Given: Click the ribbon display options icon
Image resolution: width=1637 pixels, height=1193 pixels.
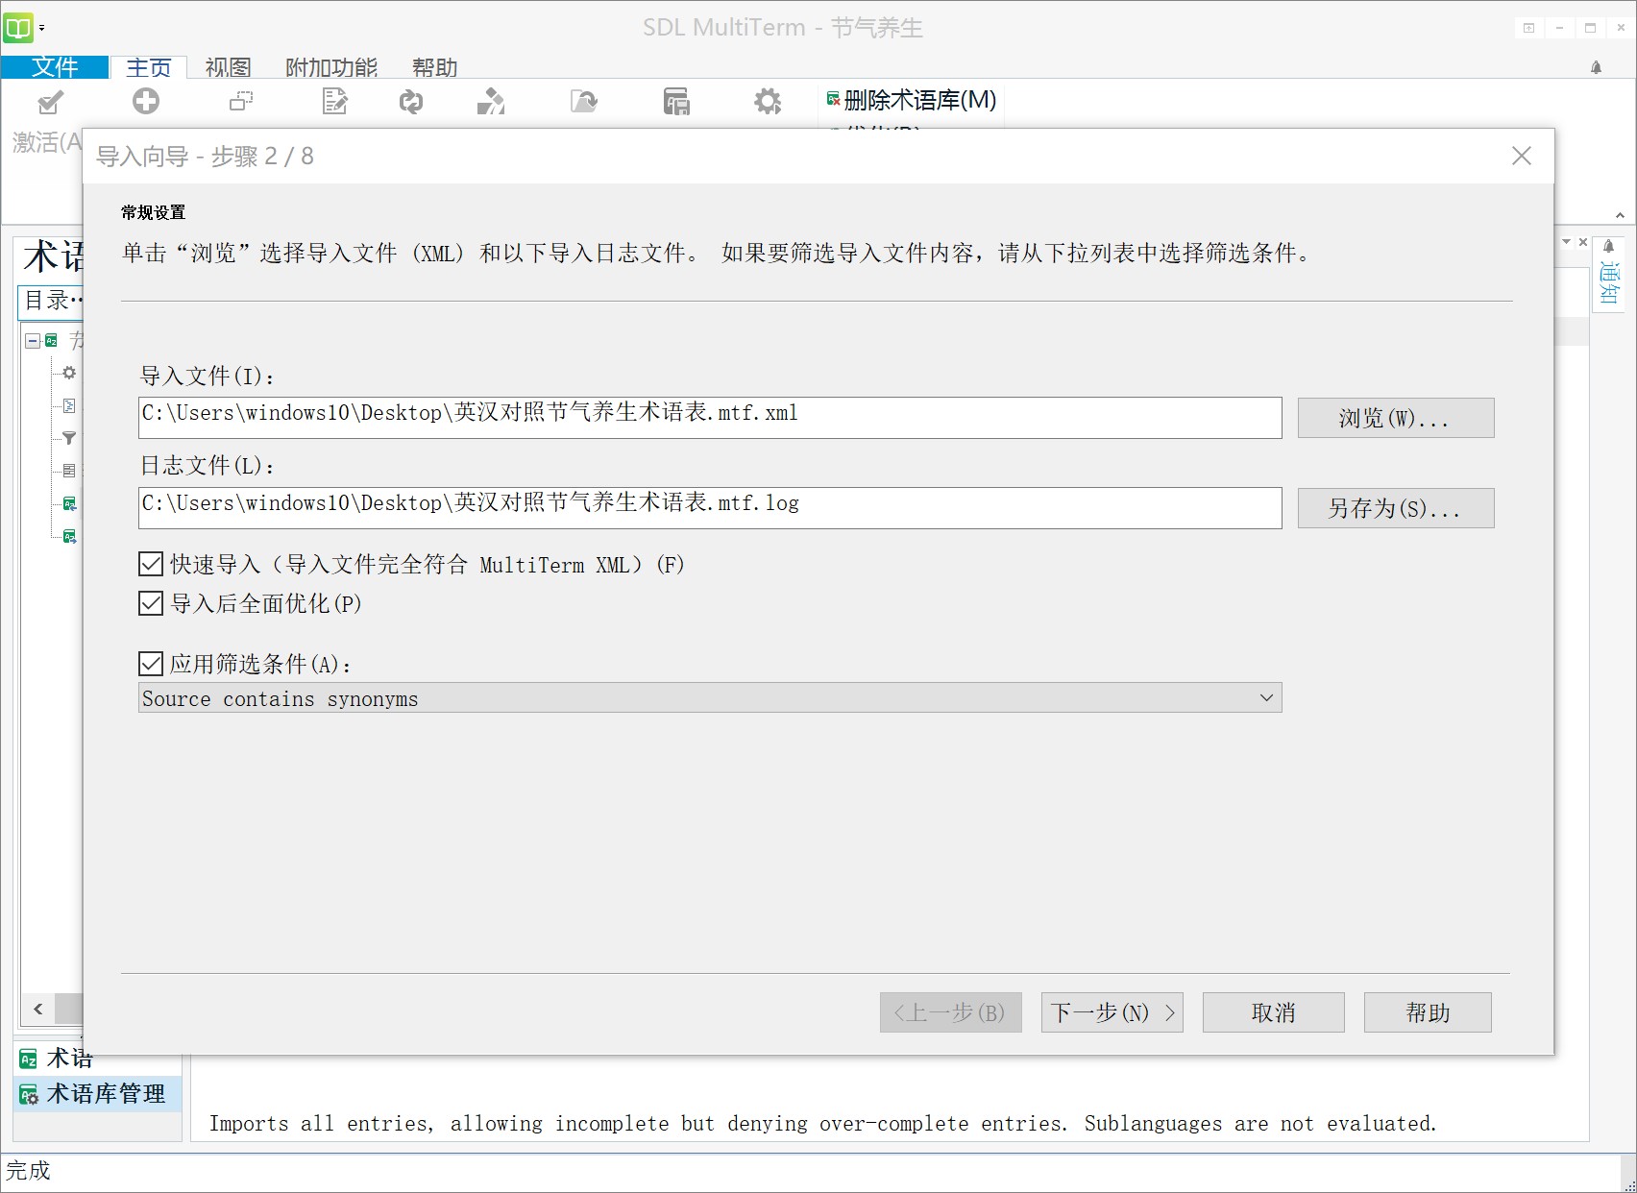Looking at the screenshot, I should [x=1528, y=28].
